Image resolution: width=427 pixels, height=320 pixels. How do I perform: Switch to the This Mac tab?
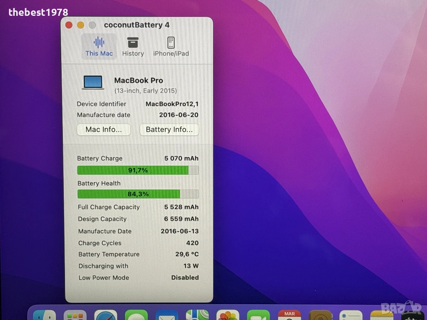tap(99, 47)
